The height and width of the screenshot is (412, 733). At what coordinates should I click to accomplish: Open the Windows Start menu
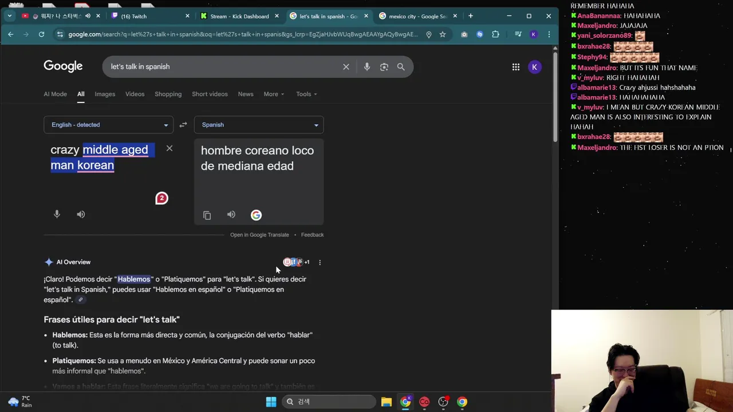click(x=271, y=402)
